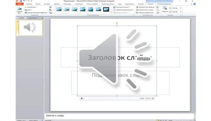Viewport: 211px width, 121px height.
Task: Switch to the Слайды slides pane tab
Action: pyautogui.click(x=21, y=18)
